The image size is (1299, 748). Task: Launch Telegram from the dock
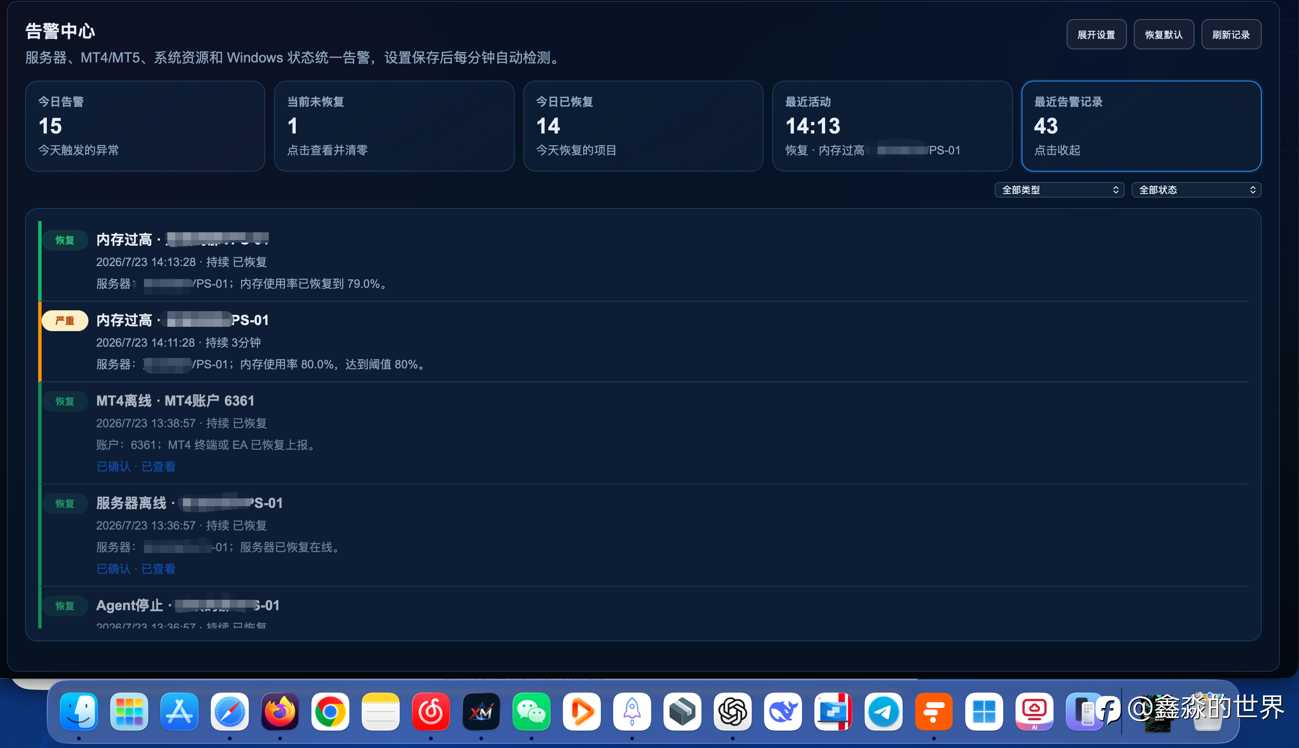click(x=884, y=712)
